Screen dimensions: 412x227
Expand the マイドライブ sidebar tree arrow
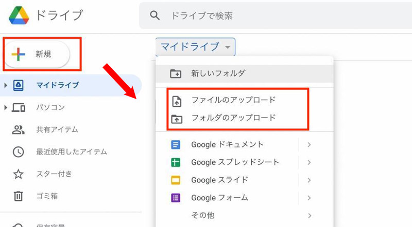point(6,85)
